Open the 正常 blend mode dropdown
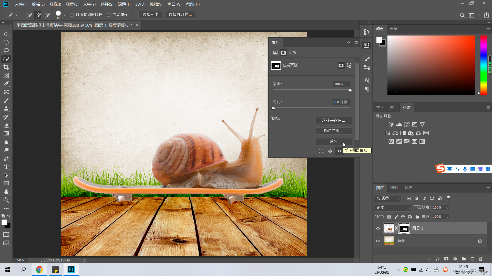492x276 pixels. coord(393,208)
